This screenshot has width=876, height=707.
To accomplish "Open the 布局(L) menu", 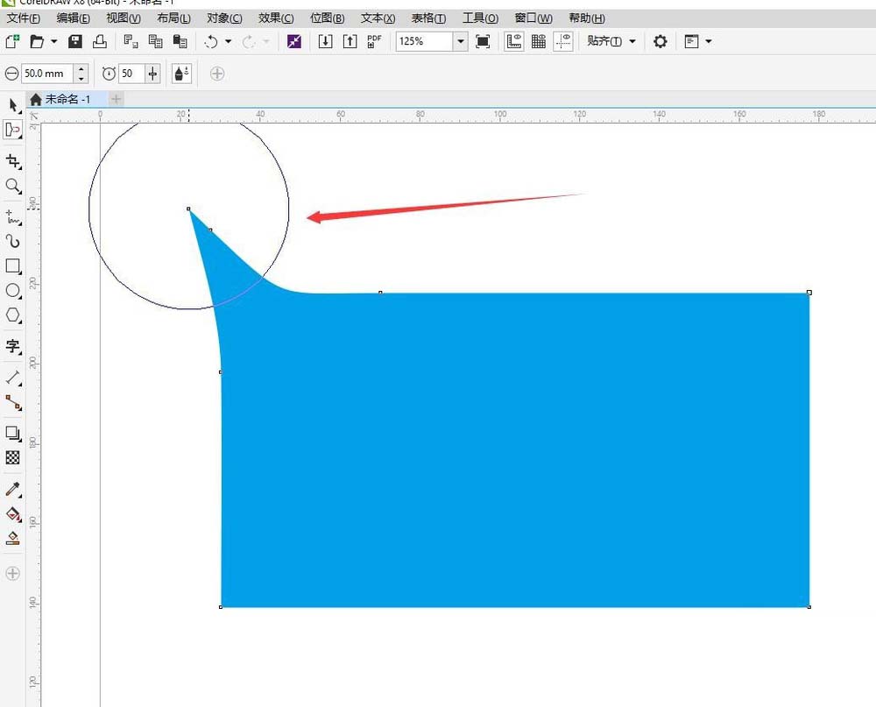I will 173,18.
